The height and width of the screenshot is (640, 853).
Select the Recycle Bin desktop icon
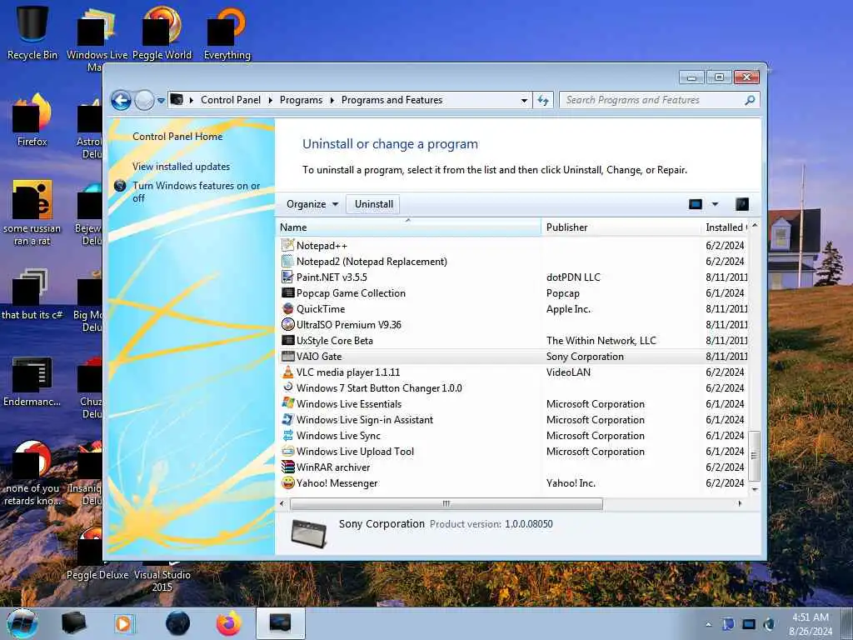click(32, 32)
